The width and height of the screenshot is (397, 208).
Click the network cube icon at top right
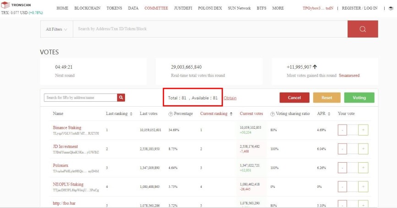click(x=391, y=8)
